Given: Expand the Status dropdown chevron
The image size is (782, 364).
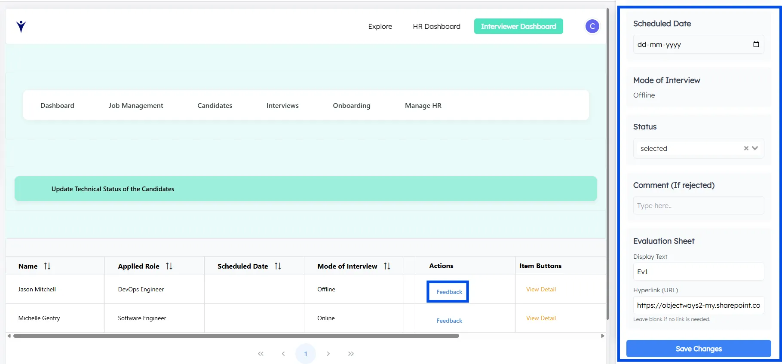Looking at the screenshot, I should coord(755,148).
